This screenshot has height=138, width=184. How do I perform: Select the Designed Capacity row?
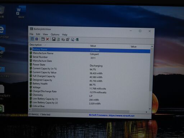click(89, 80)
